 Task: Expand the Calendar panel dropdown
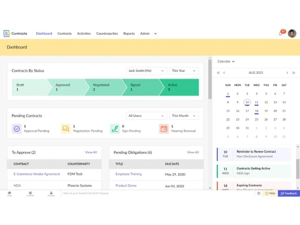(226, 61)
